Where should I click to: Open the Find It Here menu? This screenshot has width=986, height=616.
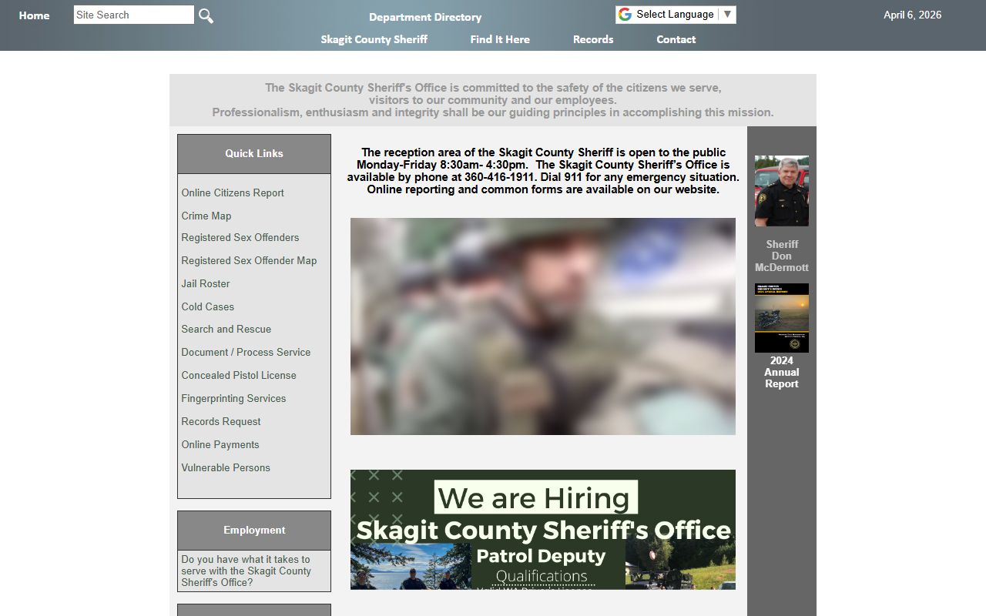pos(500,39)
